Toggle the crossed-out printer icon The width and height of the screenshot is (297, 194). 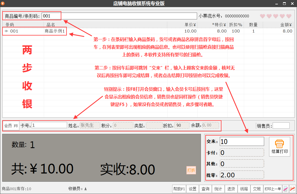coord(292,189)
